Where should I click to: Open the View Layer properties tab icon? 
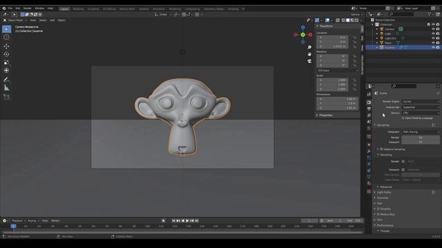369,115
